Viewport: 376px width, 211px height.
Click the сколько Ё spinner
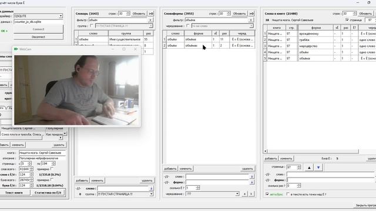tap(193, 188)
